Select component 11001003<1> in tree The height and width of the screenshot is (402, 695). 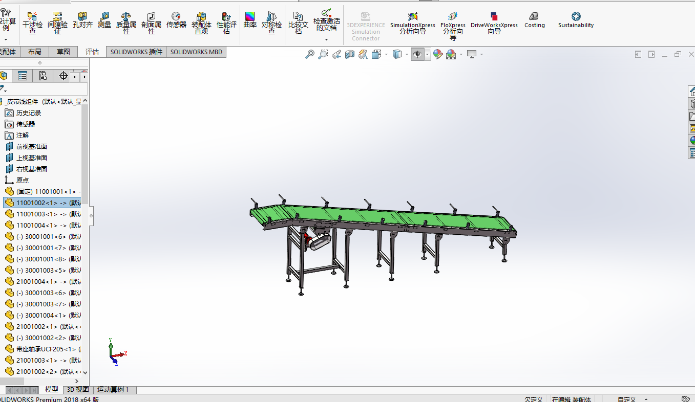43,214
